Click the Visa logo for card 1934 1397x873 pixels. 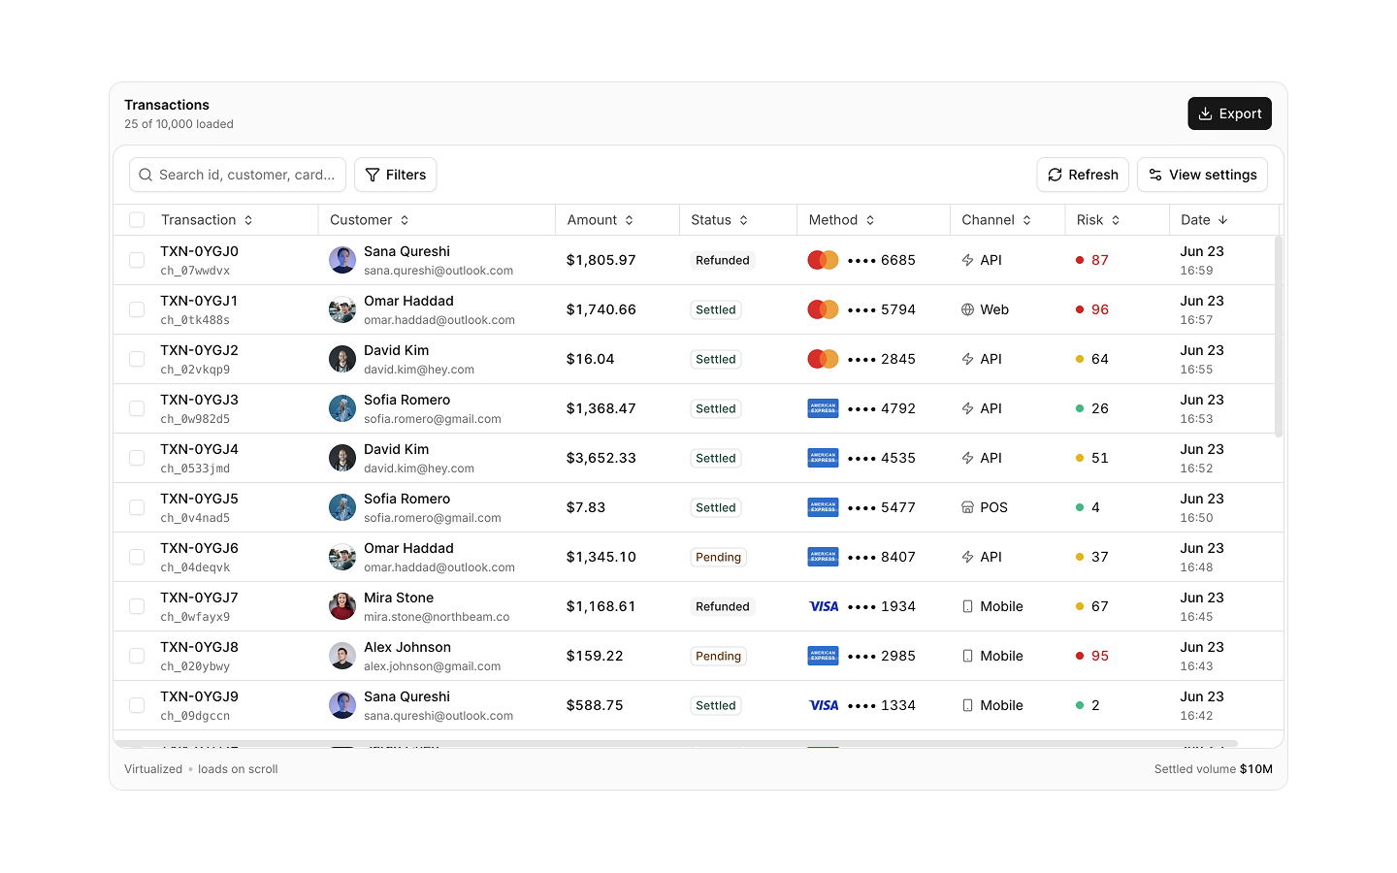[824, 606]
